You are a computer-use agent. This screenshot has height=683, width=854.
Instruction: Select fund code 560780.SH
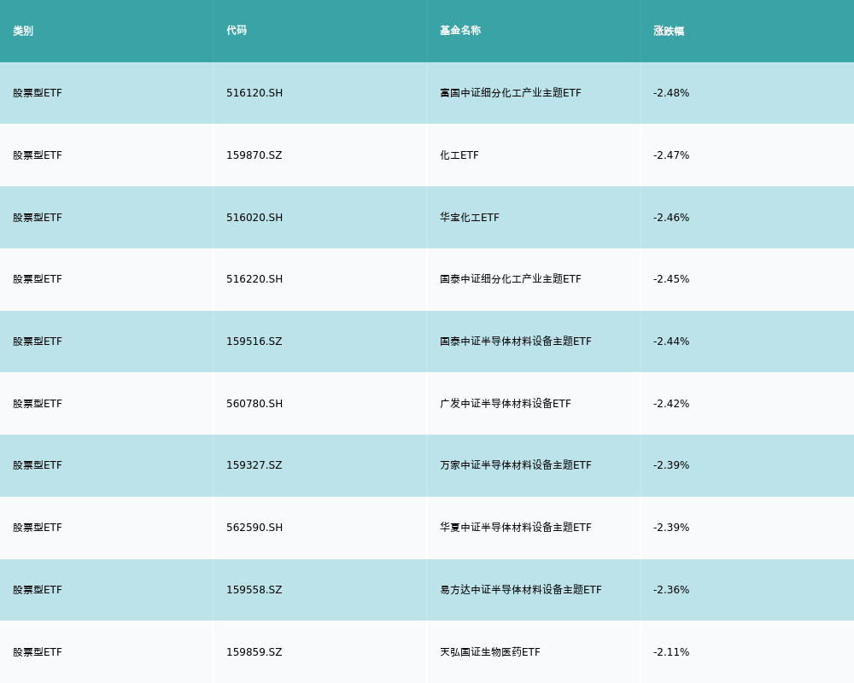tap(254, 404)
